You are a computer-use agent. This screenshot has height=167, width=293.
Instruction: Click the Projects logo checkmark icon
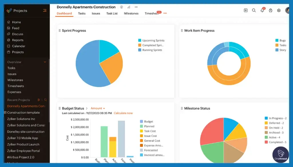(x=9, y=11)
